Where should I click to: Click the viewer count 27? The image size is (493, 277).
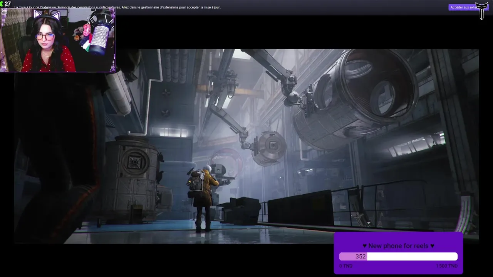pos(8,4)
